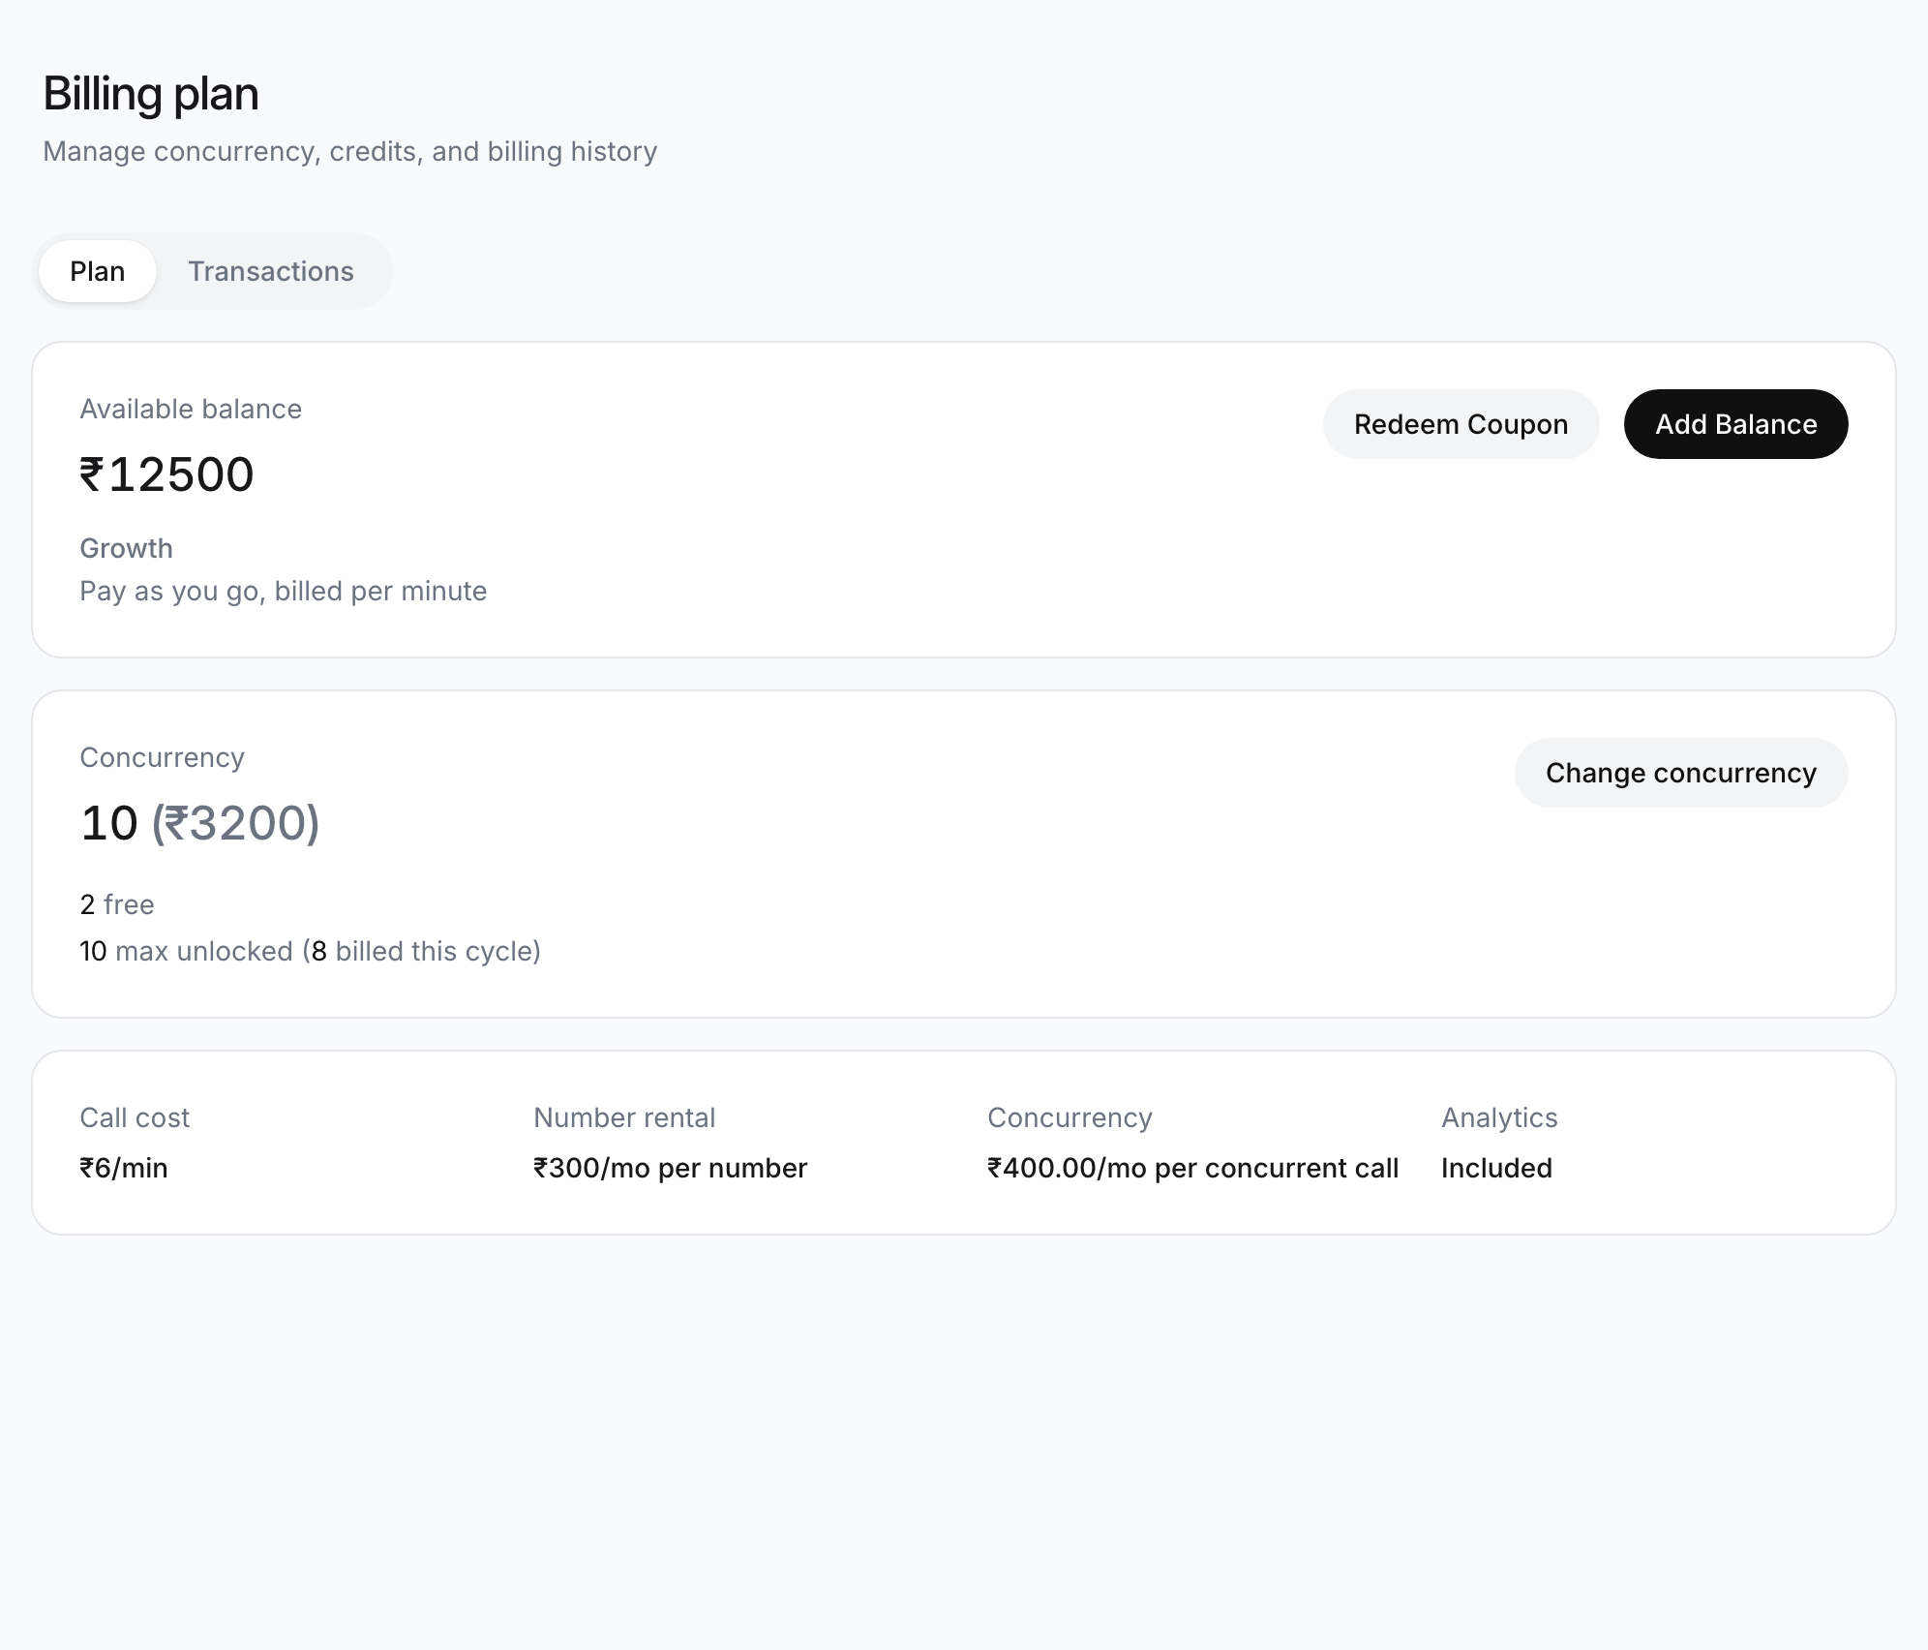
Task: Click the "Manage concurrency, credits, and billing history" subtitle
Action: [350, 151]
